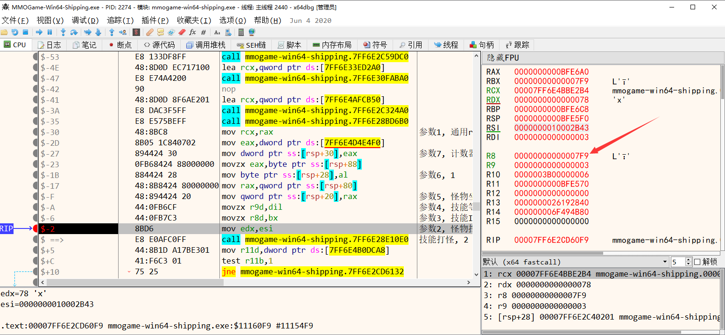
Task: Open file with the folder toolbar icon
Action: (x=4, y=32)
